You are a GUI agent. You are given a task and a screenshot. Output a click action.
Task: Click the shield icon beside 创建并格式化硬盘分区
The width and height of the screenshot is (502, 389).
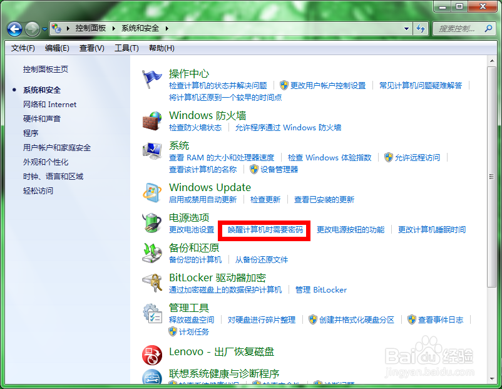[x=313, y=319]
